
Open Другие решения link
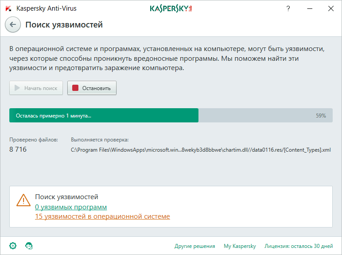(x=195, y=246)
